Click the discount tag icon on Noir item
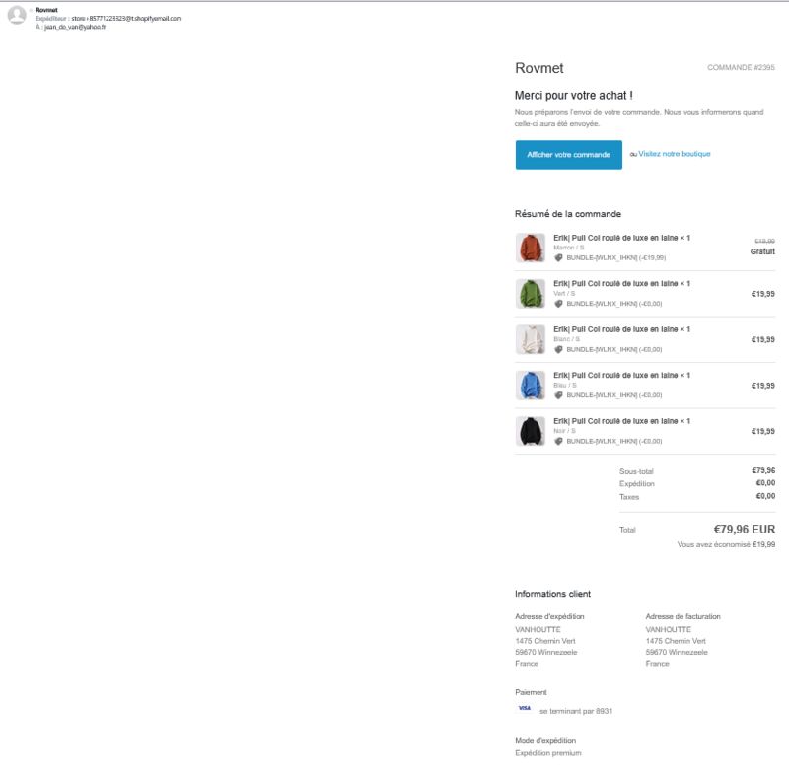789x782 pixels. pyautogui.click(x=558, y=441)
